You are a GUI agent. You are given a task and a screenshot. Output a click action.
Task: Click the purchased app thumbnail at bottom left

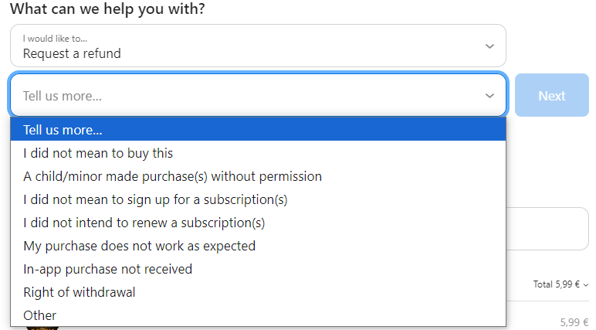40,328
